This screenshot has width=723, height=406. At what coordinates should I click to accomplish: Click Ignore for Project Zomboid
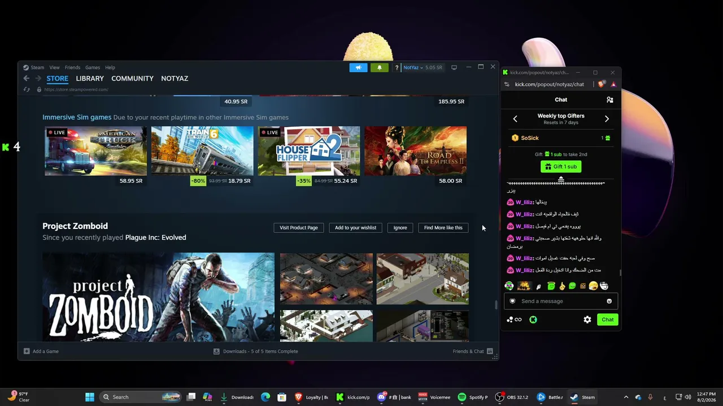pyautogui.click(x=400, y=228)
